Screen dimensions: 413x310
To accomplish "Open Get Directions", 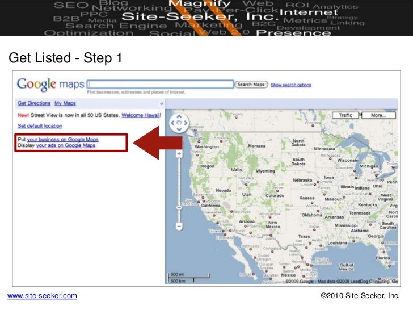I will tap(34, 103).
